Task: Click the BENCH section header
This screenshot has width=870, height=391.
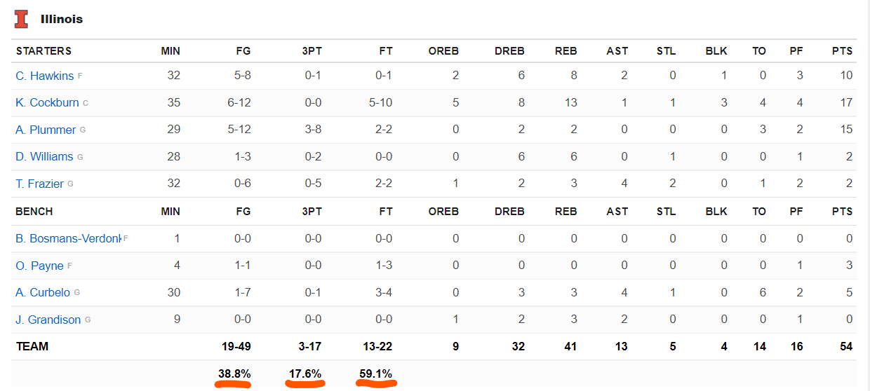Action: coord(34,211)
